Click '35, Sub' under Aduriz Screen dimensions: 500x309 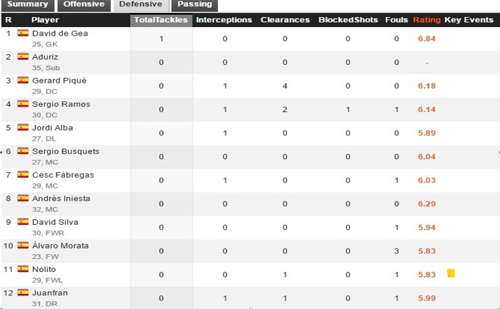[46, 68]
